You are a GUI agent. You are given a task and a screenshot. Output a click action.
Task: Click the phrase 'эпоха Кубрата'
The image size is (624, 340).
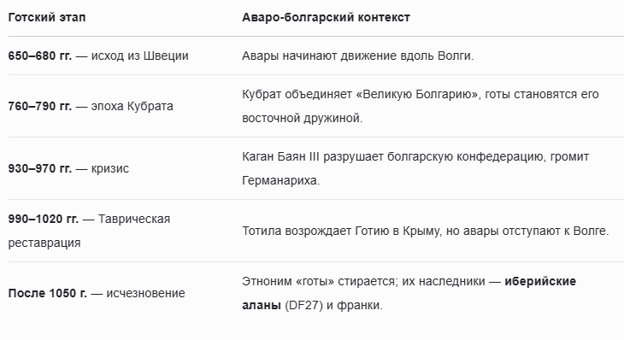132,106
